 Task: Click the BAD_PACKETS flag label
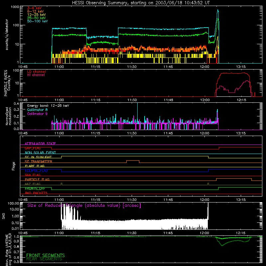point(36,193)
